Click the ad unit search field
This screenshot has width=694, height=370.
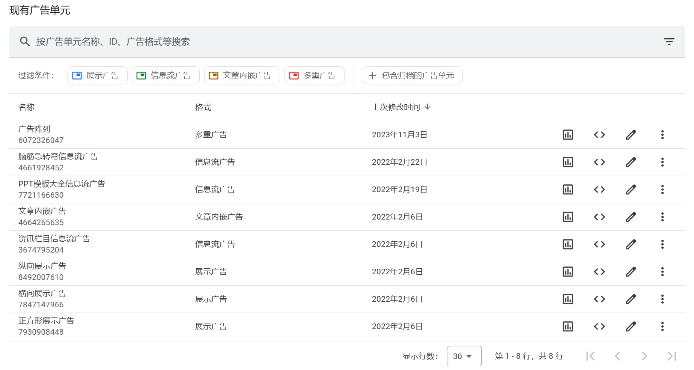pyautogui.click(x=338, y=42)
